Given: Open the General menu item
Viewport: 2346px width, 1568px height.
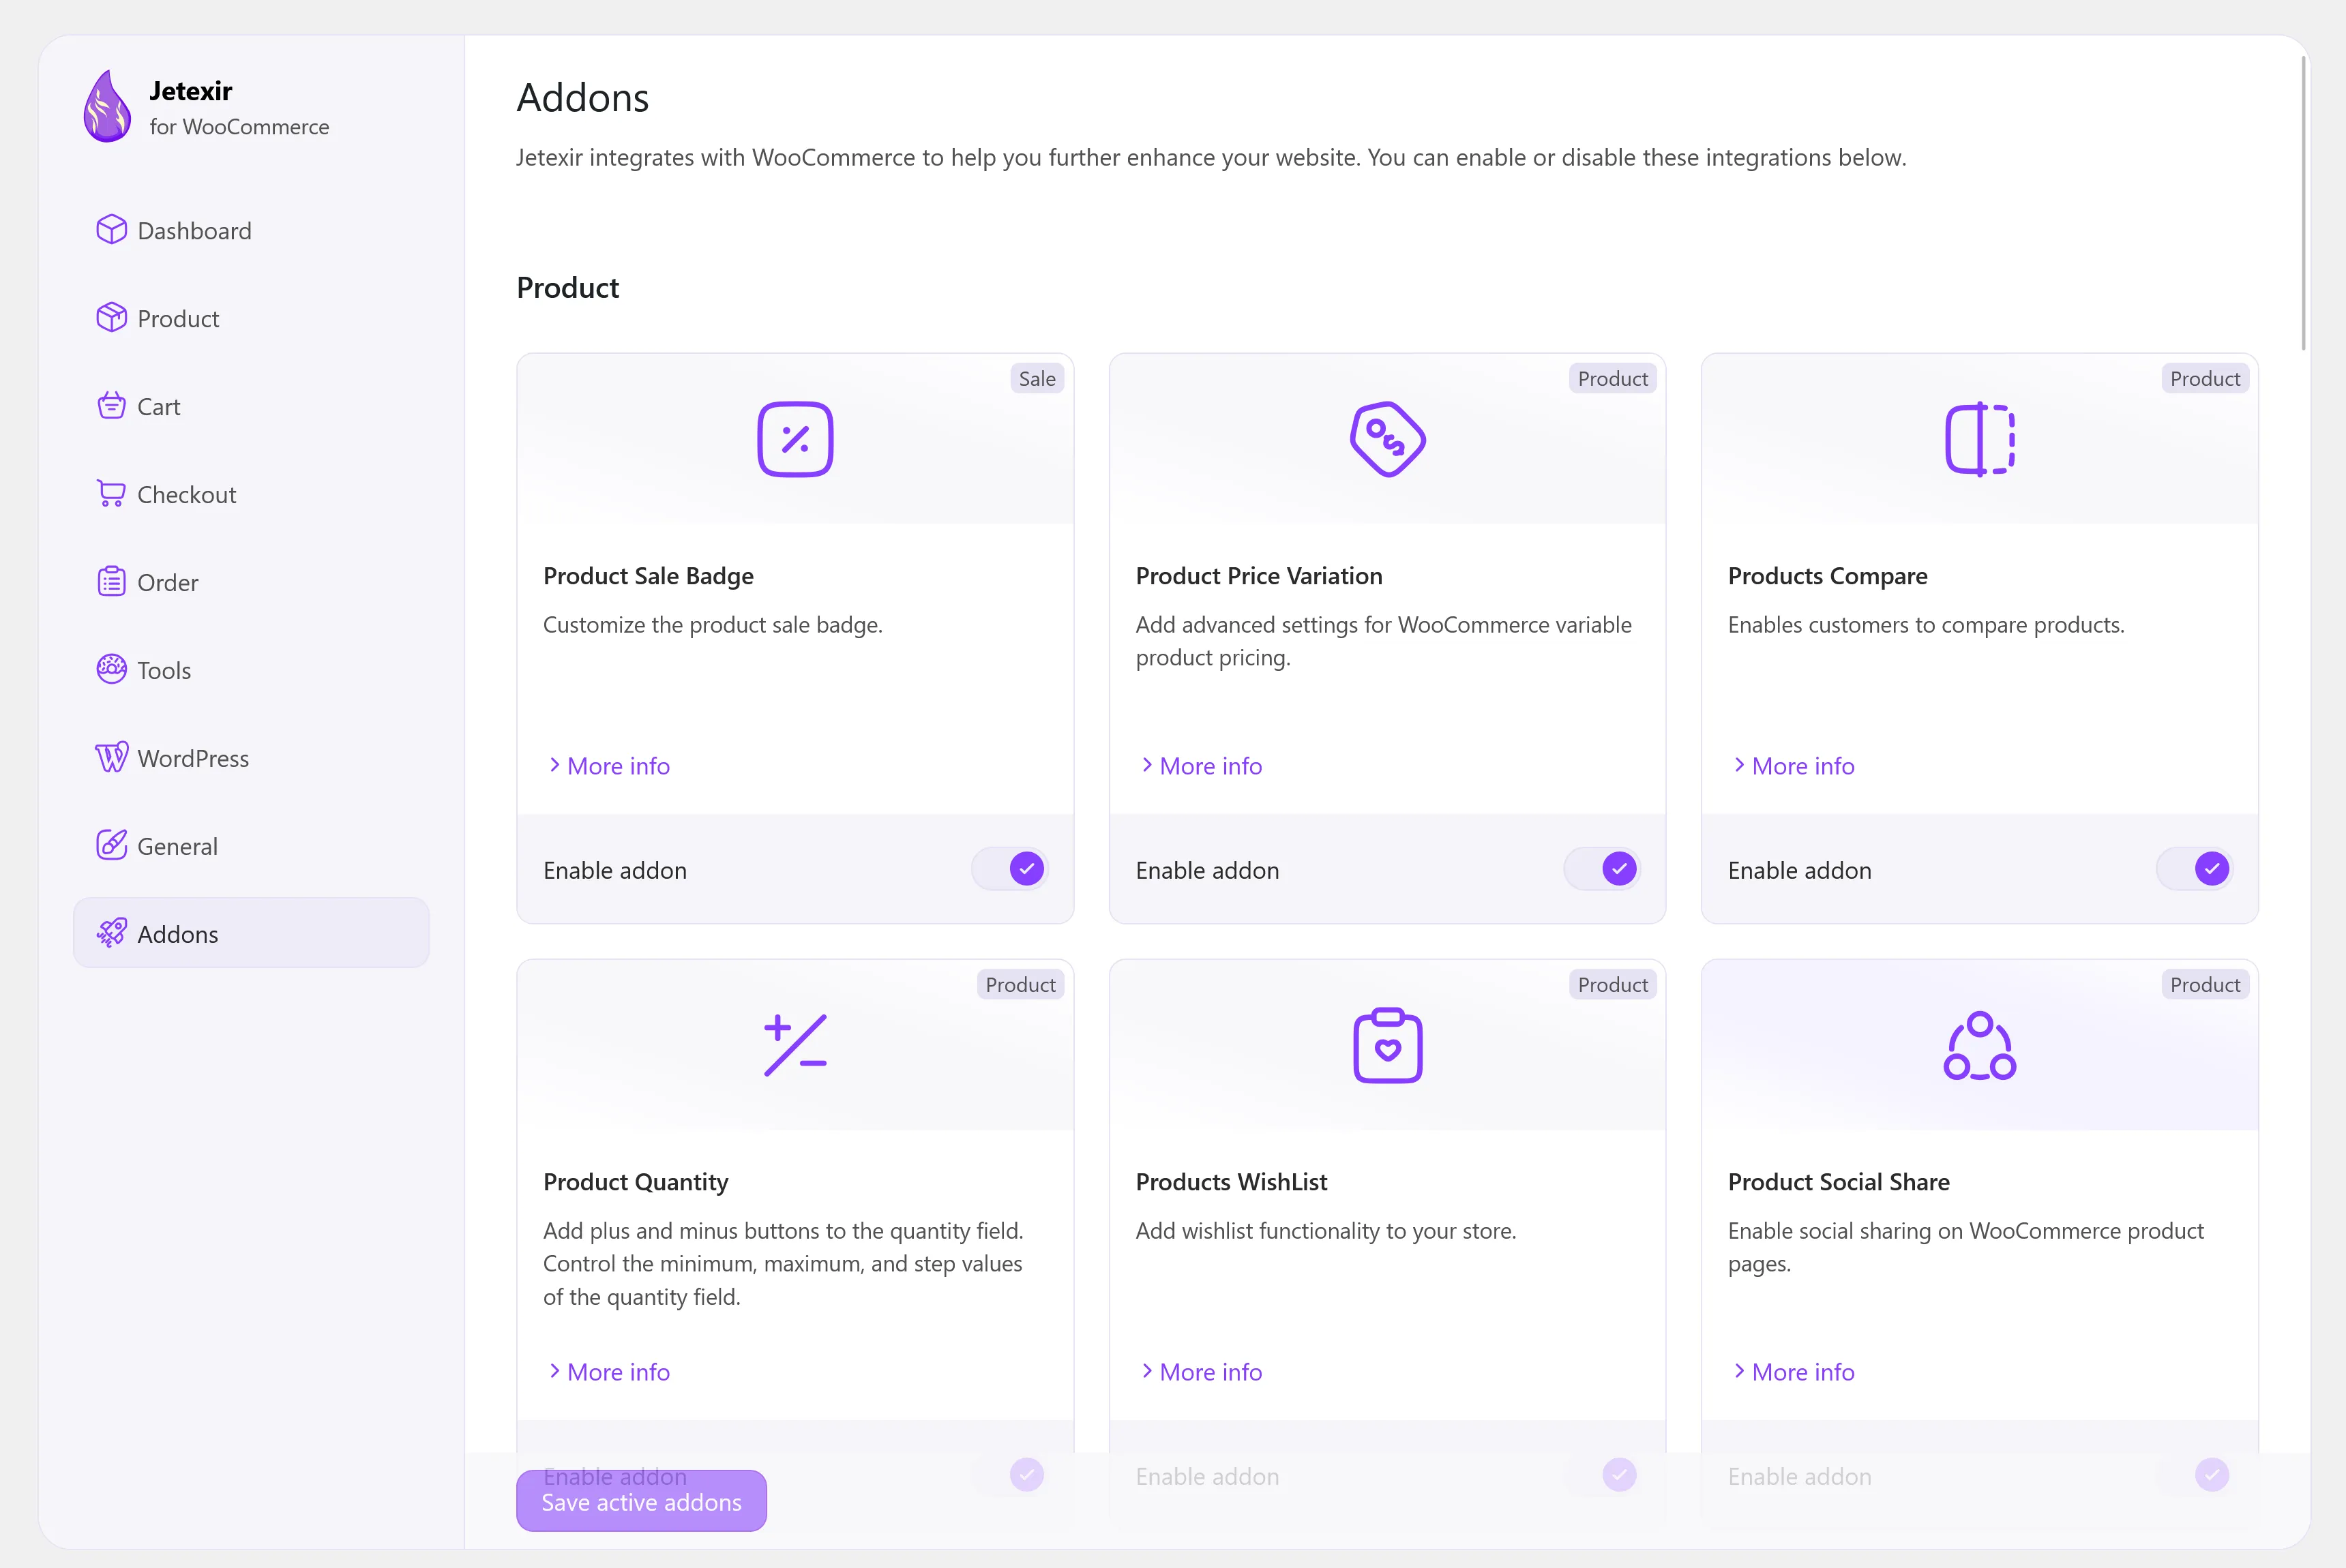Looking at the screenshot, I should pos(251,846).
